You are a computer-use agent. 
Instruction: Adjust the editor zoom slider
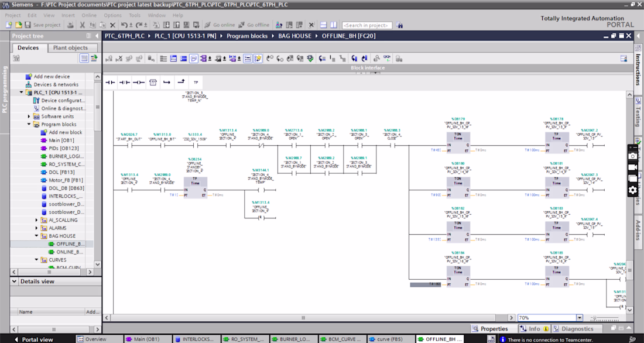tap(606, 318)
